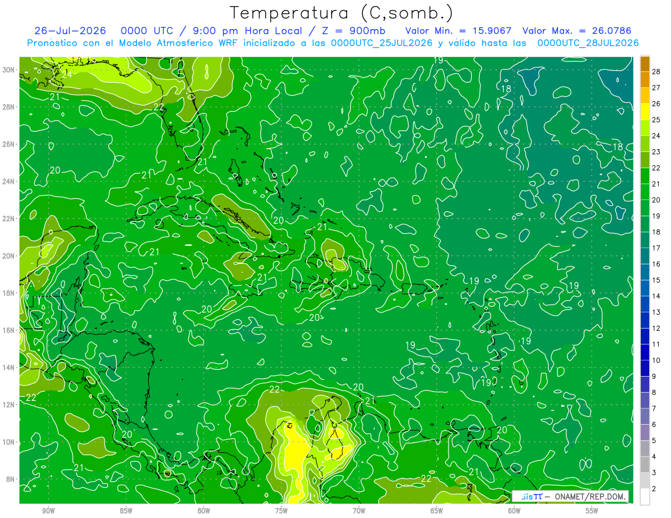Click the '80W' longitude label
Image resolution: width=671 pixels, height=518 pixels.
[204, 511]
